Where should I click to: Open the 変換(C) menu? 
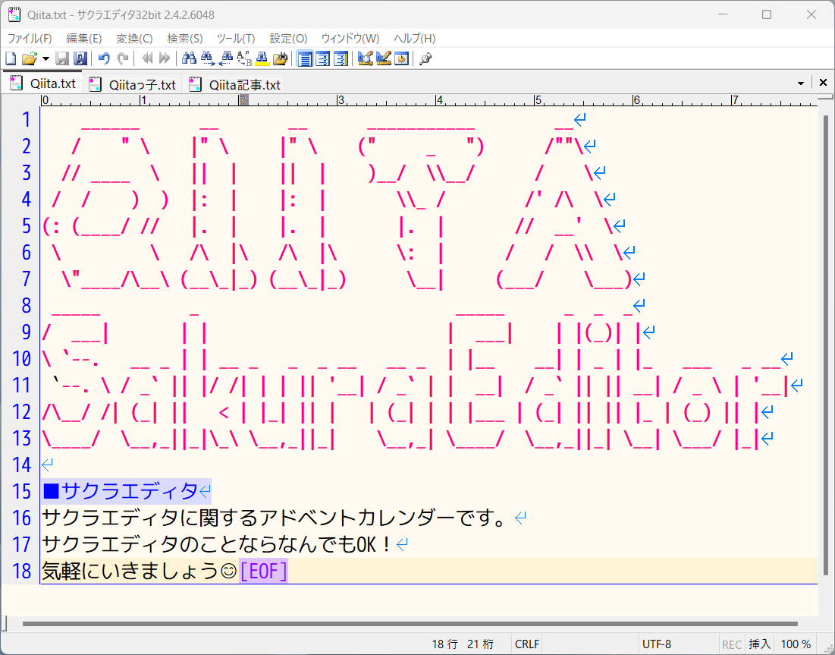click(x=135, y=39)
